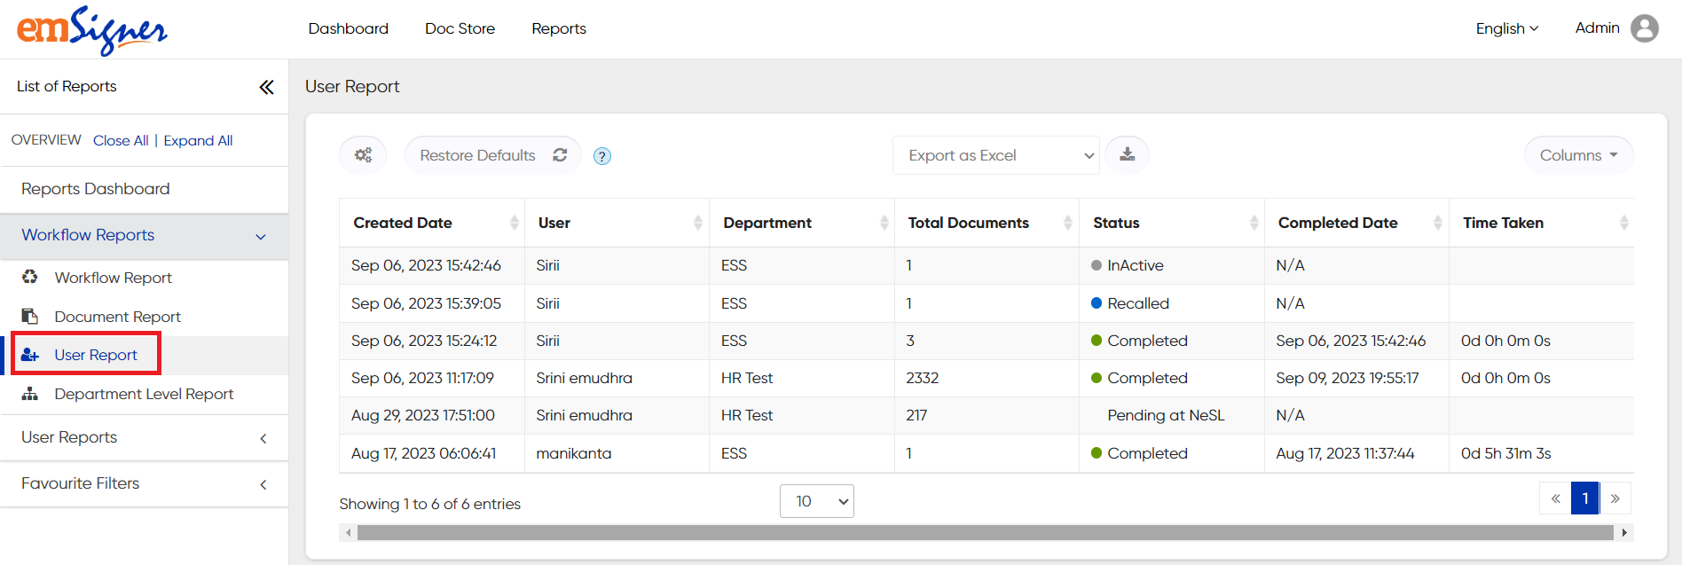Collapse the List of Reports sidebar
Image resolution: width=1682 pixels, height=565 pixels.
click(x=266, y=87)
